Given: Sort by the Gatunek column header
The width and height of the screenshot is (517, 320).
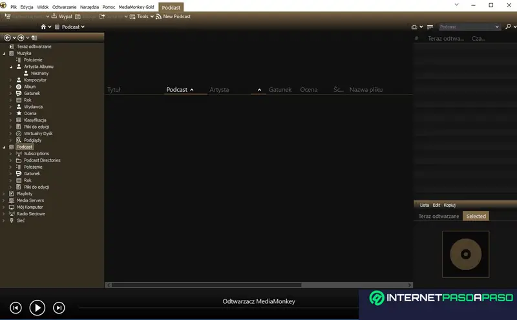Looking at the screenshot, I should [280, 89].
